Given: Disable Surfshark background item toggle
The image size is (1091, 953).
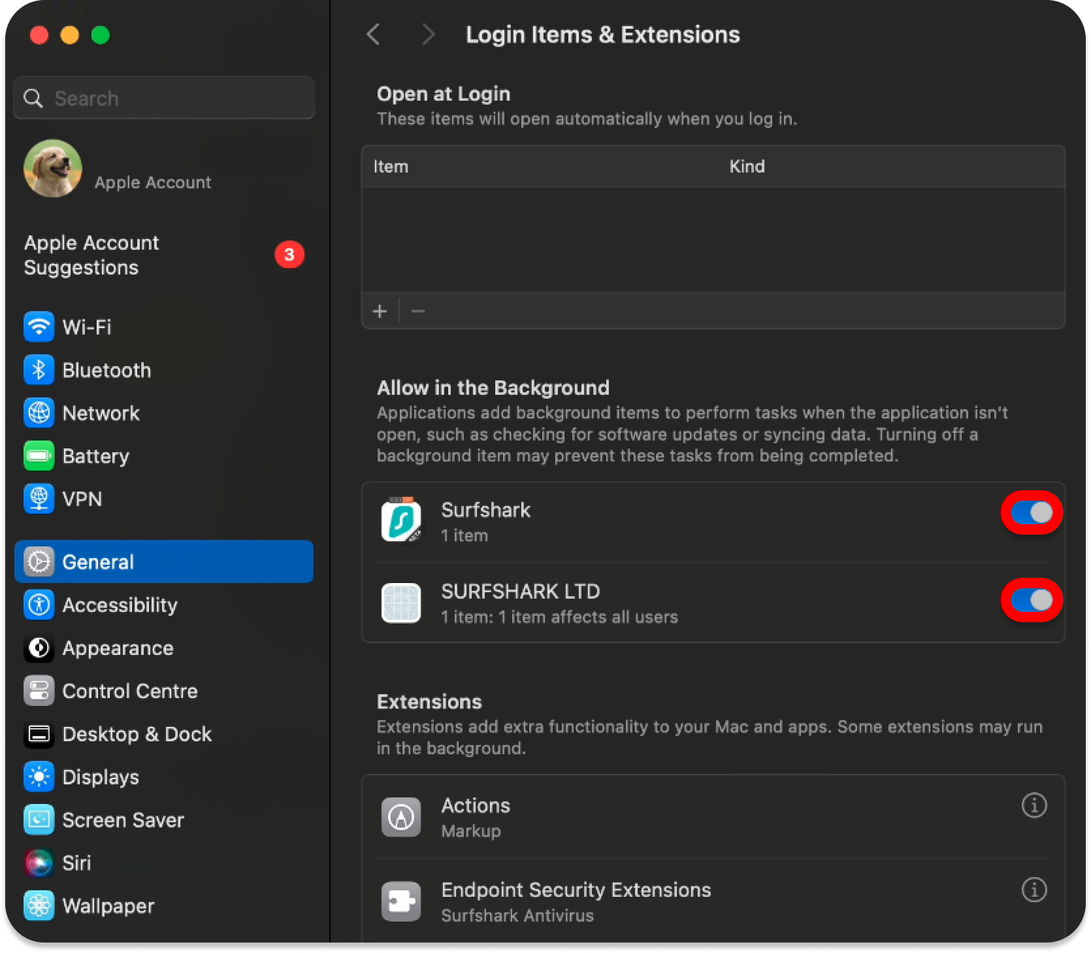Looking at the screenshot, I should click(x=1032, y=512).
